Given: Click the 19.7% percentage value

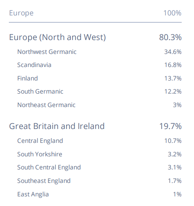Looking at the screenshot, I should coord(171,126).
